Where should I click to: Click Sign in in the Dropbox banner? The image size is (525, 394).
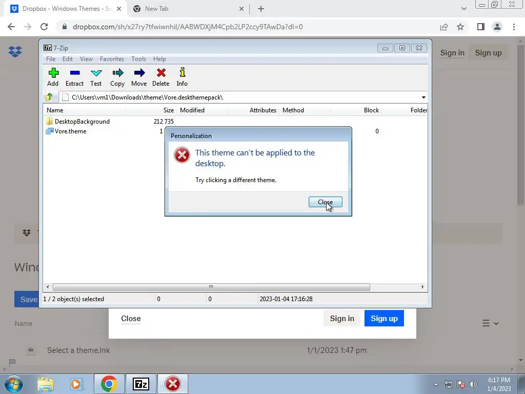click(x=342, y=318)
